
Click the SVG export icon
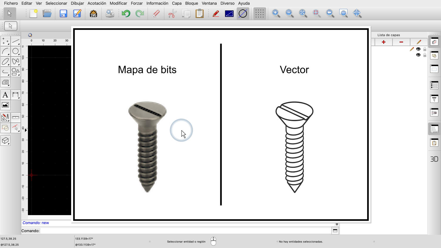tap(93, 14)
